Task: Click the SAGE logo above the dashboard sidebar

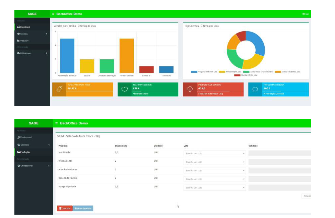Action: coord(32,14)
